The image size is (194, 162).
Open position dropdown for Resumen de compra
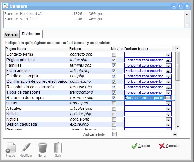point(168,98)
